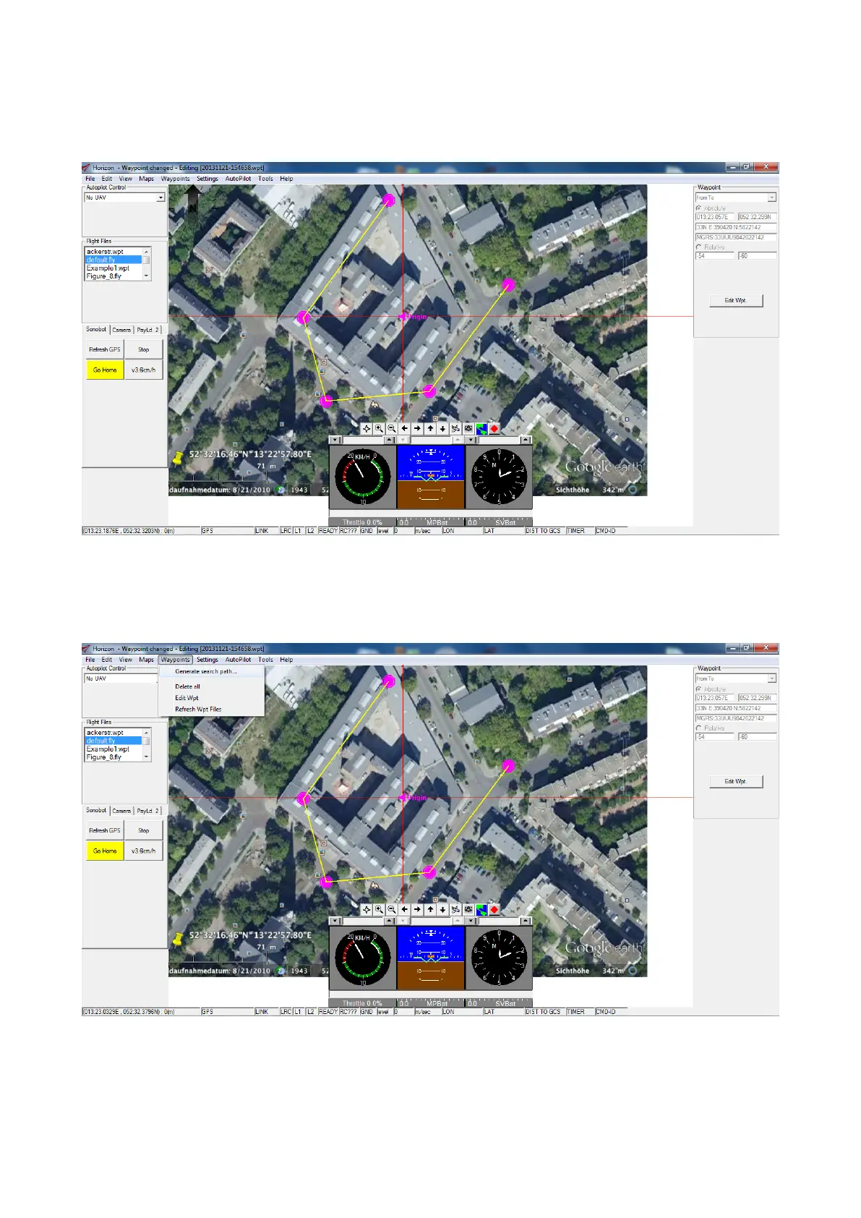Click the down arrow above lower speed gauge
The width and height of the screenshot is (861, 1218).
pos(335,921)
